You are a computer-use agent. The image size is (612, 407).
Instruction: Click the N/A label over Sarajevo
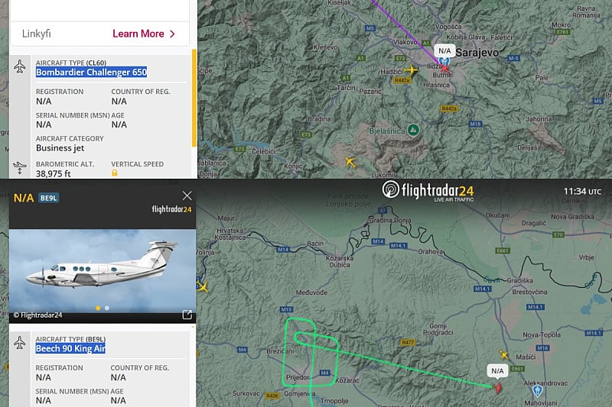pos(444,51)
